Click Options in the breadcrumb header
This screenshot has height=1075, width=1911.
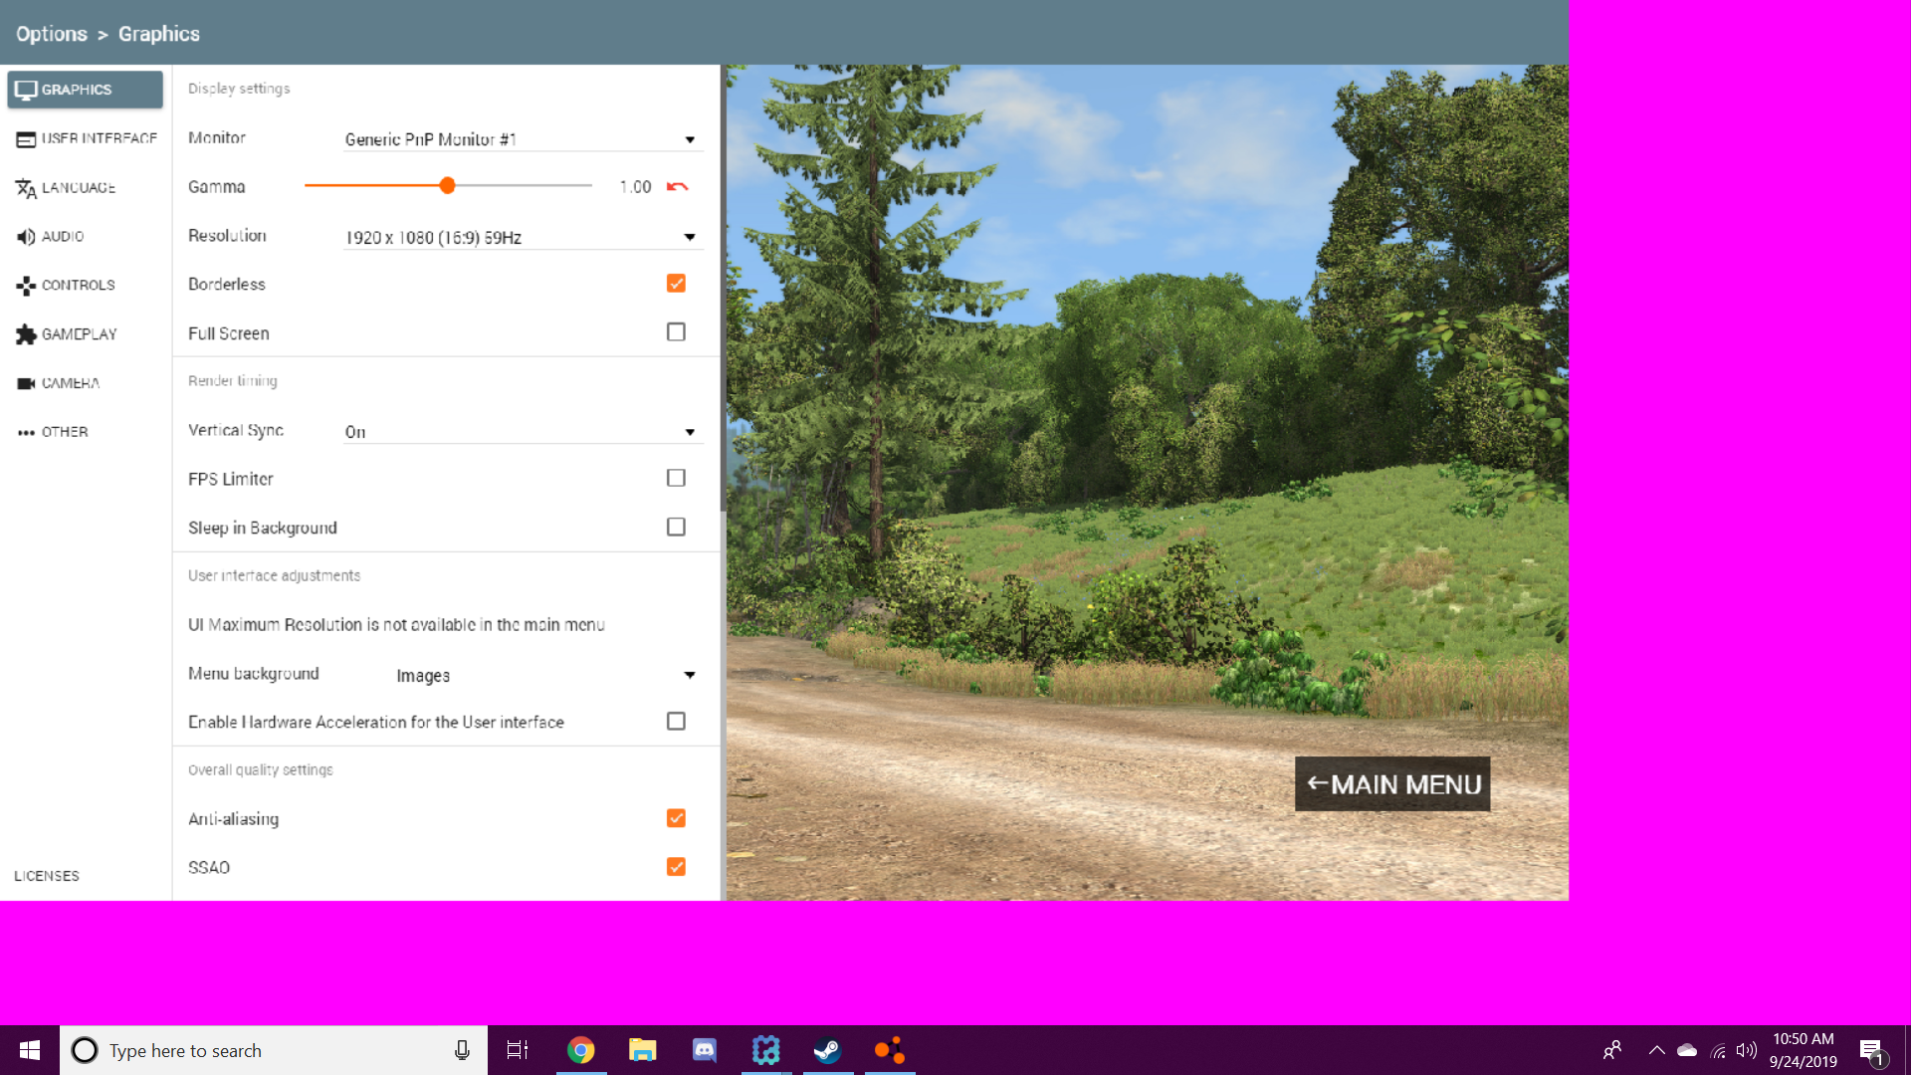[52, 34]
